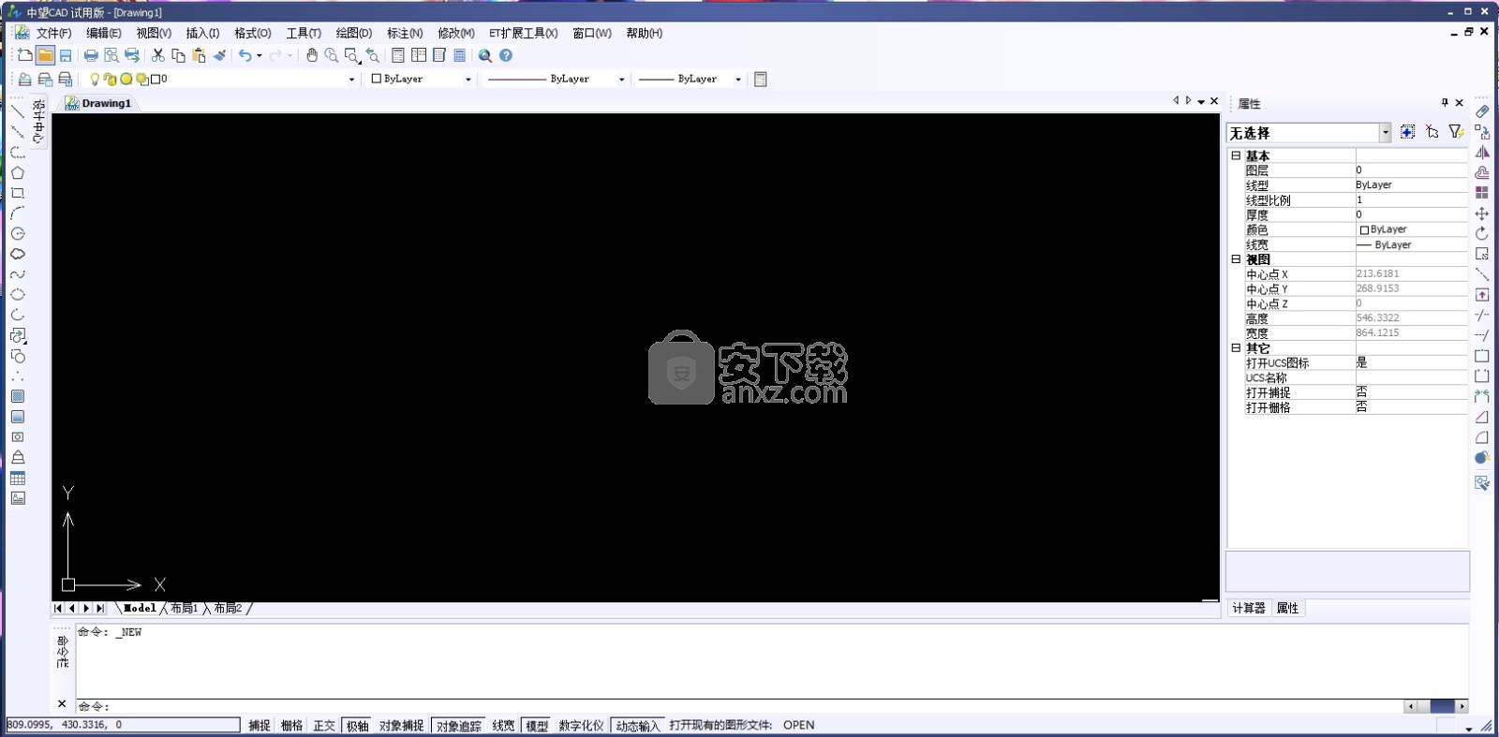Open the ByLayer color dropdown
Viewport: 1499px width, 737px height.
pyautogui.click(x=468, y=80)
